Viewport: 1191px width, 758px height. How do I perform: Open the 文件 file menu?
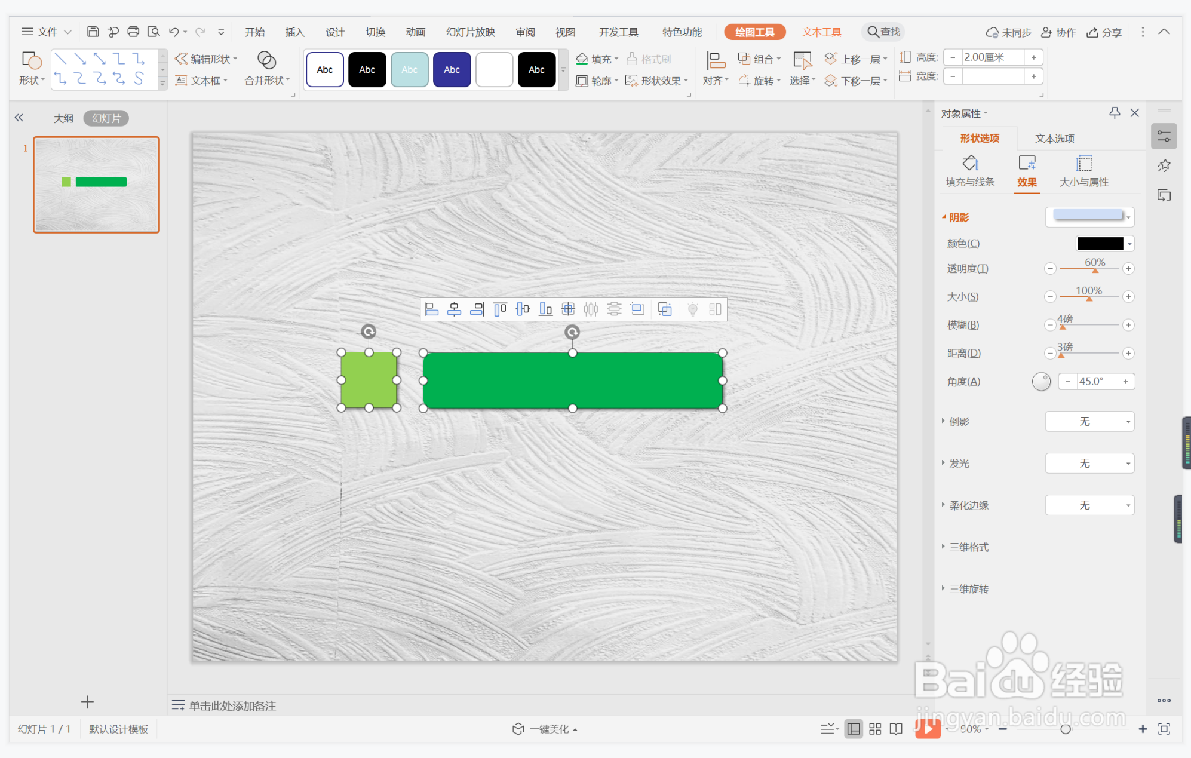pos(47,32)
